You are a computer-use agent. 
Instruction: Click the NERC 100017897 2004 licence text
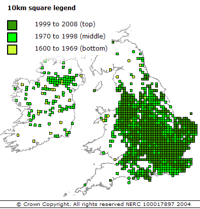coord(158,204)
